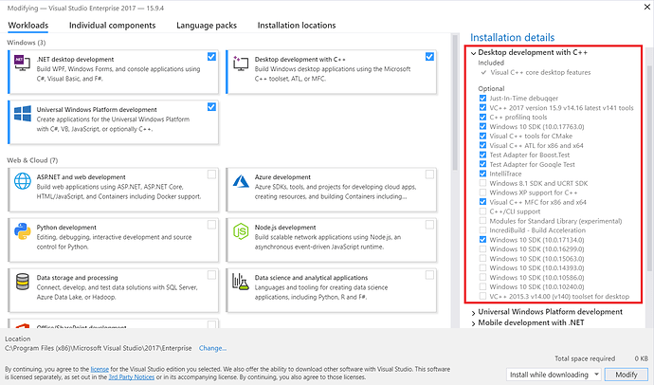
Task: Check Data storage and processing workload
Action: click(x=211, y=275)
